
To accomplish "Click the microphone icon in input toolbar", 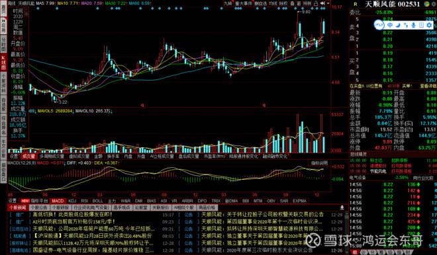I will point(414,25).
